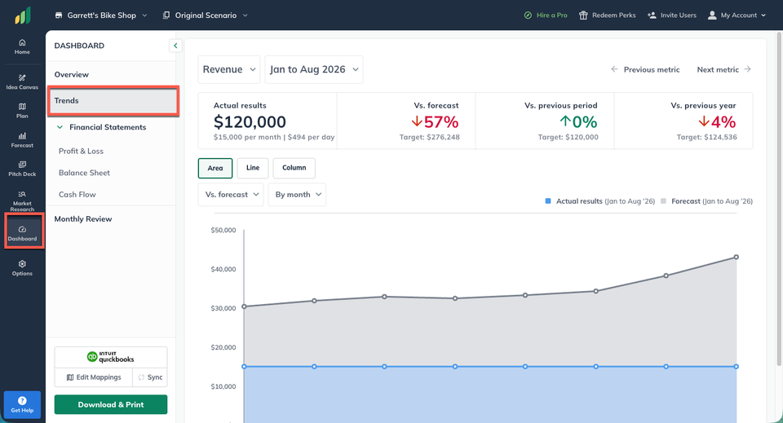This screenshot has height=423, width=783.
Task: Toggle Forecast legend series
Action: tap(706, 201)
